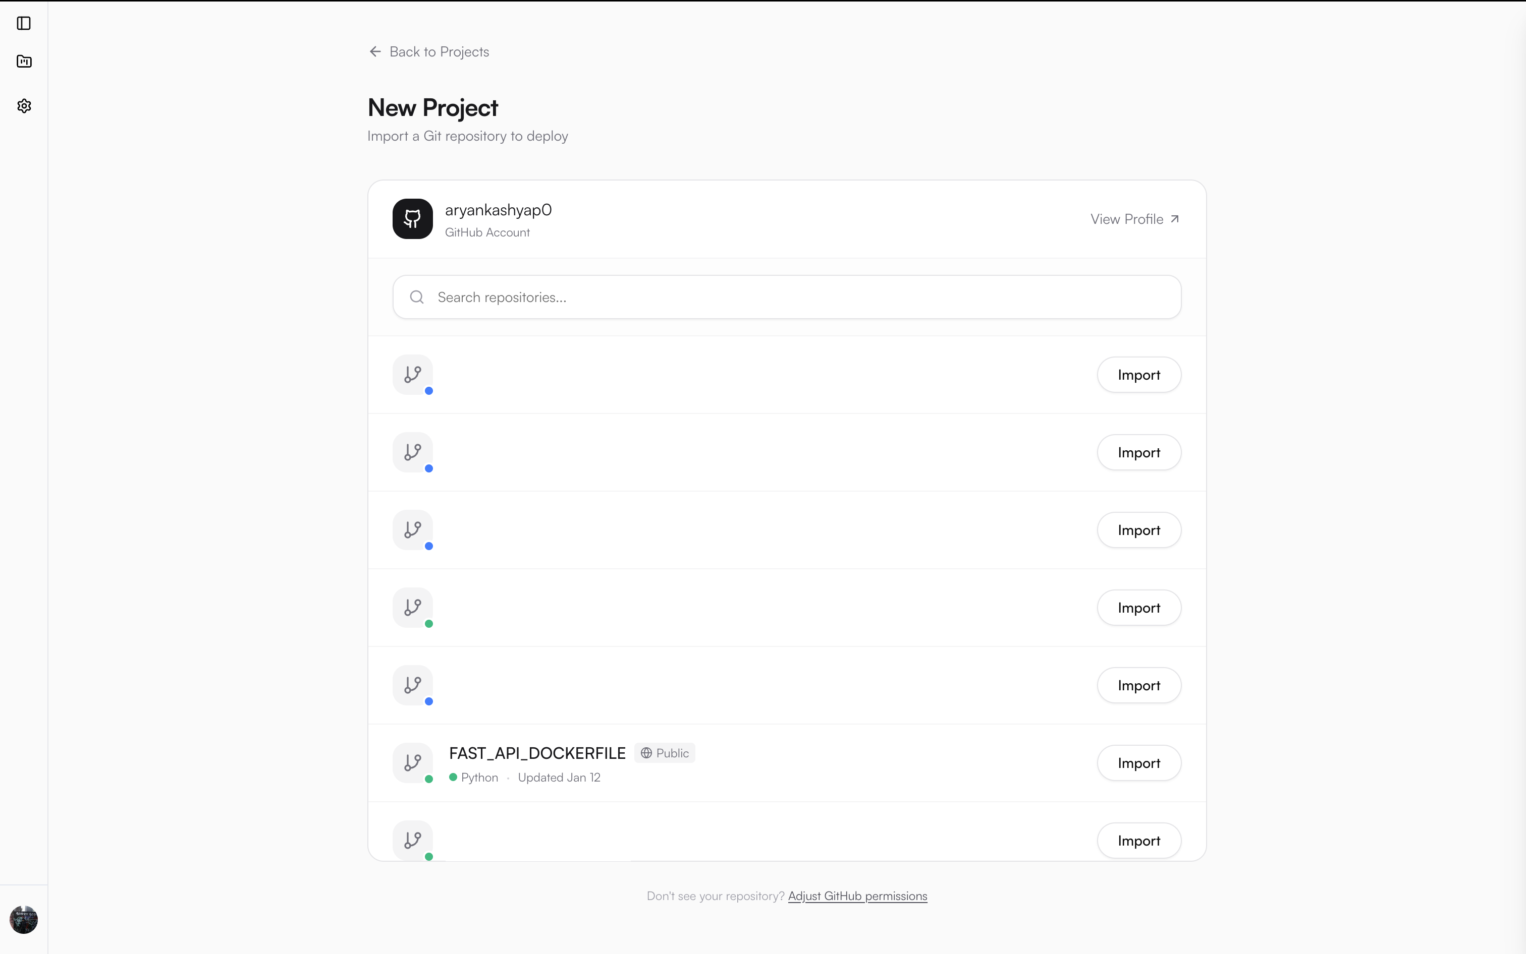Go Back to Projects

point(440,51)
